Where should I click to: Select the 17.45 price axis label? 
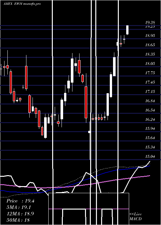[x=150, y=82]
